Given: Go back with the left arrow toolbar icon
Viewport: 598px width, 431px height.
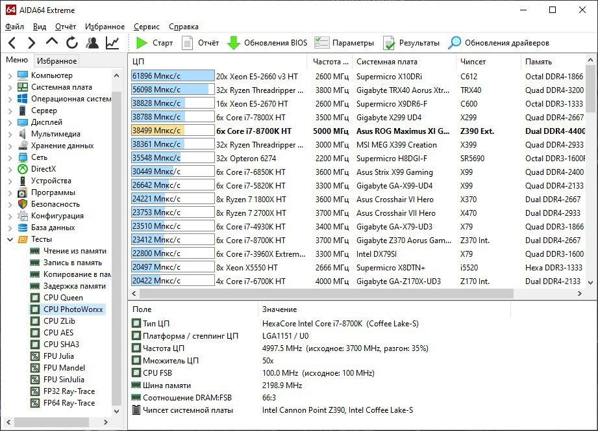Looking at the screenshot, I should 12,43.
